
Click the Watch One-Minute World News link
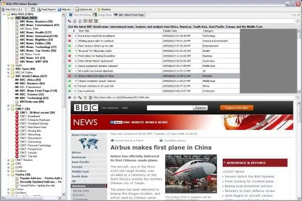click(139, 122)
